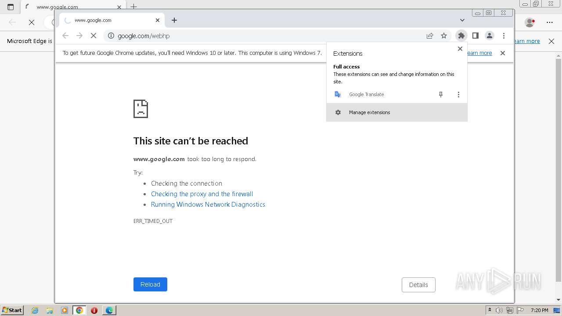The width and height of the screenshot is (562, 316).
Task: Open Learn more link in Edge infobar
Action: [527, 41]
